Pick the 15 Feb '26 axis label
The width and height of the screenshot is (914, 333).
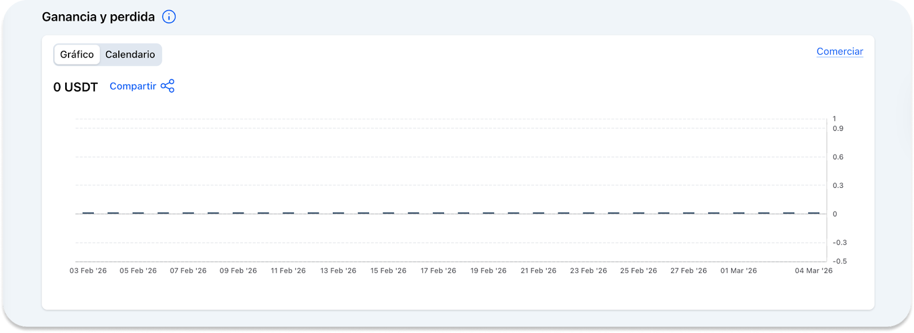(388, 271)
